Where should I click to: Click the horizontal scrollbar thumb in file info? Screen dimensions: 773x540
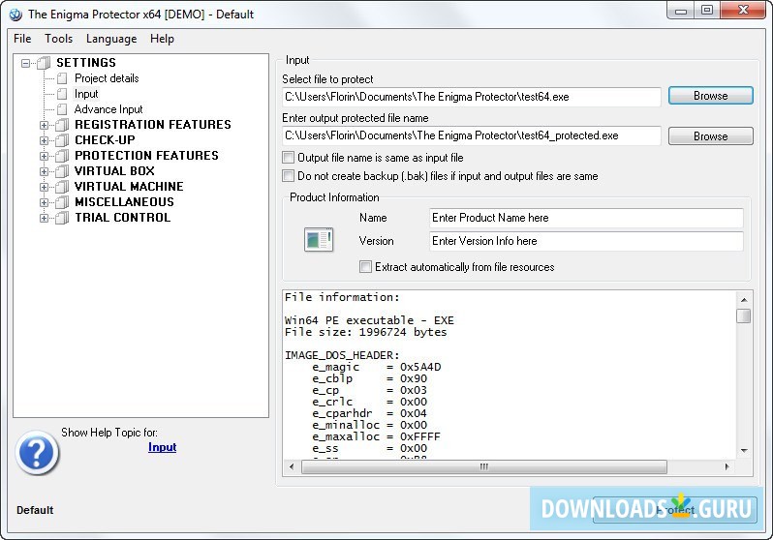(x=484, y=466)
